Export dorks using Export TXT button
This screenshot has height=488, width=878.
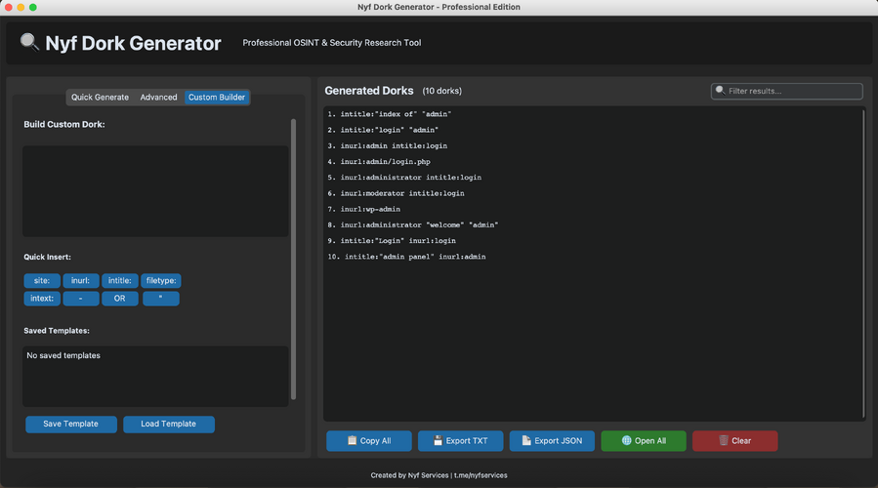pos(460,441)
